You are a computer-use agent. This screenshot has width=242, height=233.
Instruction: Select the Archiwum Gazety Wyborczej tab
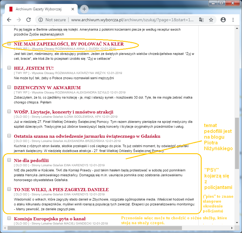point(39,9)
